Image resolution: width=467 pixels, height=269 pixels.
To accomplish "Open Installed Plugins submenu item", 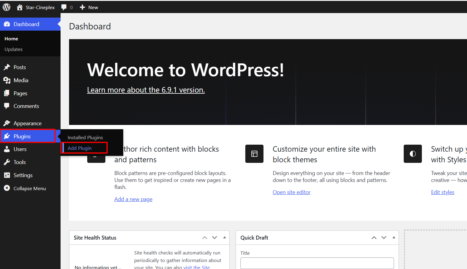I will click(x=85, y=137).
